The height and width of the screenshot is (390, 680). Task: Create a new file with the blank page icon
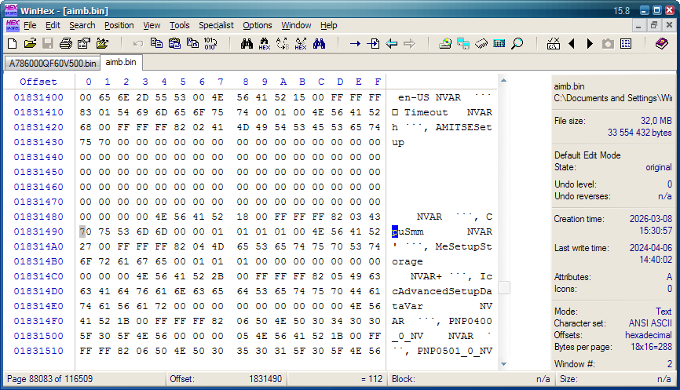click(13, 43)
